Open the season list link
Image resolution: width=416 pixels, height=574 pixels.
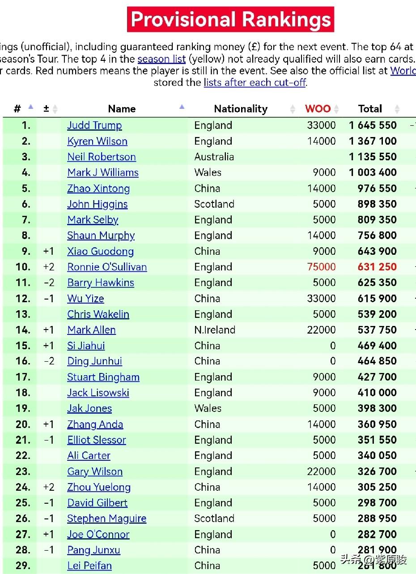pos(161,59)
